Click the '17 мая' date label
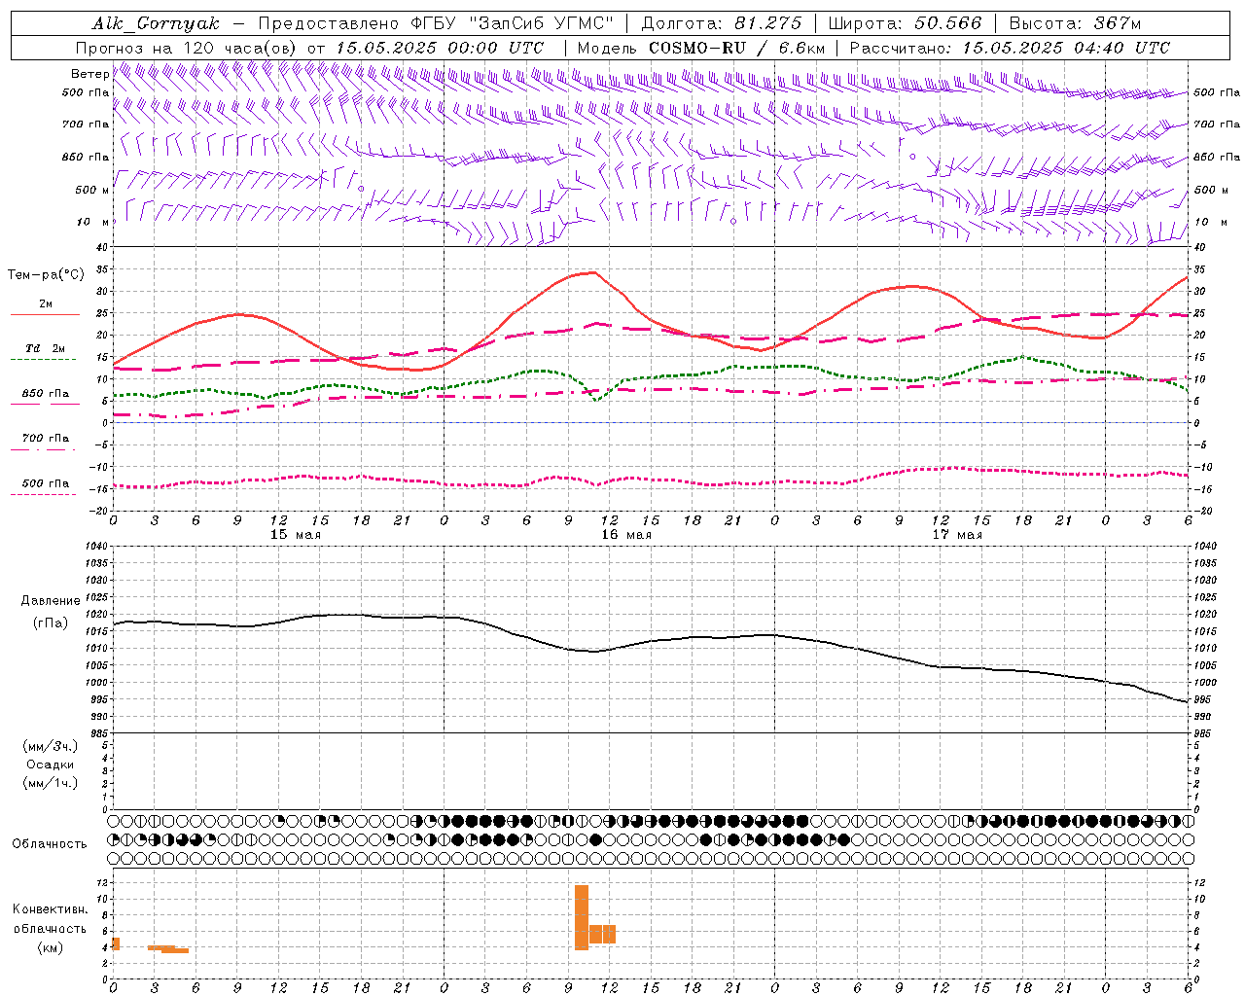Screen dimensions: 1245x996 coord(957,535)
